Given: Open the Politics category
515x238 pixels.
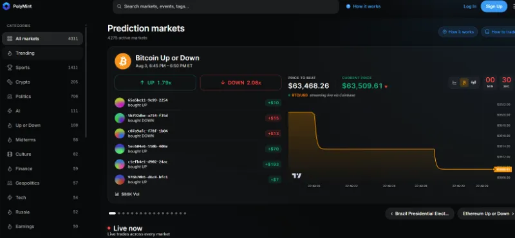Looking at the screenshot, I should pos(42,96).
